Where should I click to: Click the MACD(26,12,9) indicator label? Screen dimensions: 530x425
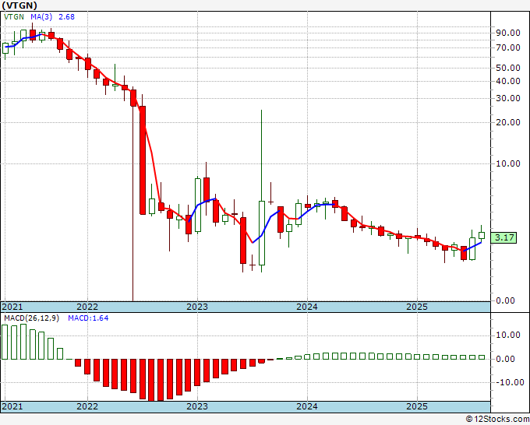[31, 318]
